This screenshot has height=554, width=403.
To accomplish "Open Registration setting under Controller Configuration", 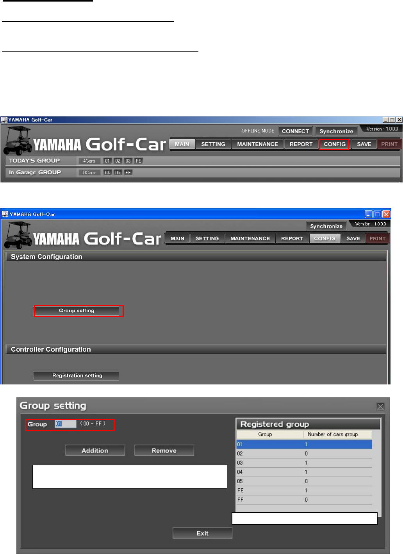I will (x=76, y=375).
